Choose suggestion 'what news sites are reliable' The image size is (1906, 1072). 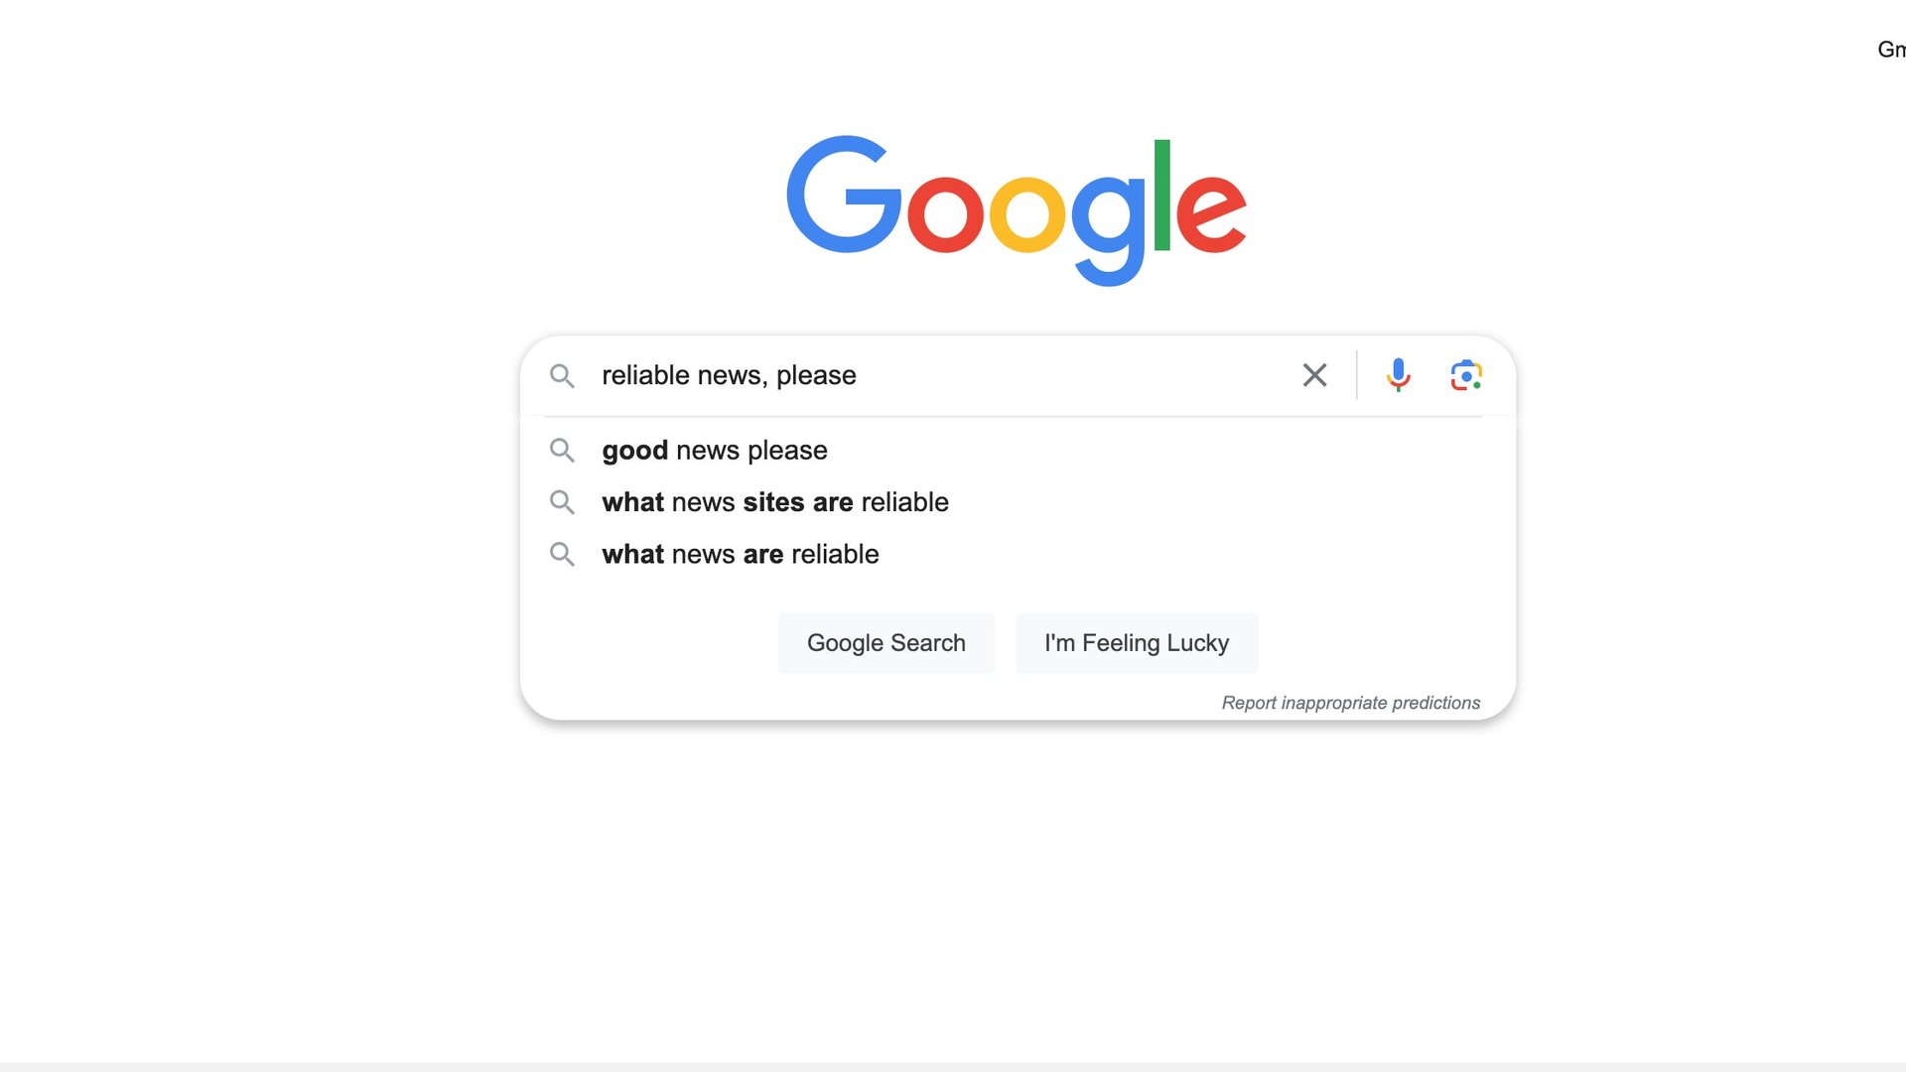[1018, 502]
